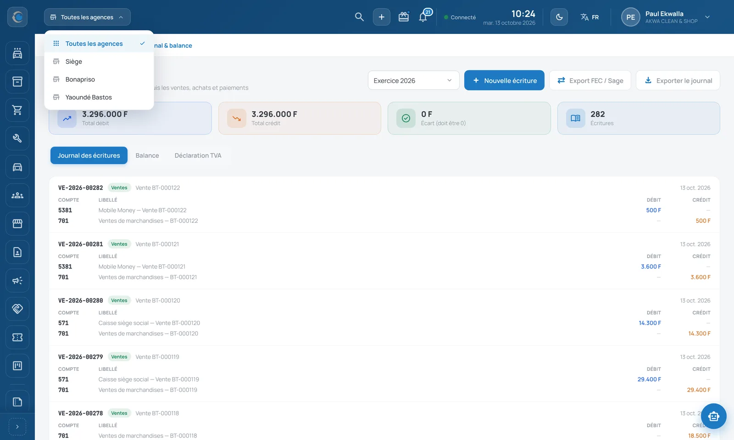Click the Écart (doit être 0) card
The height and width of the screenshot is (440, 734).
(x=469, y=118)
